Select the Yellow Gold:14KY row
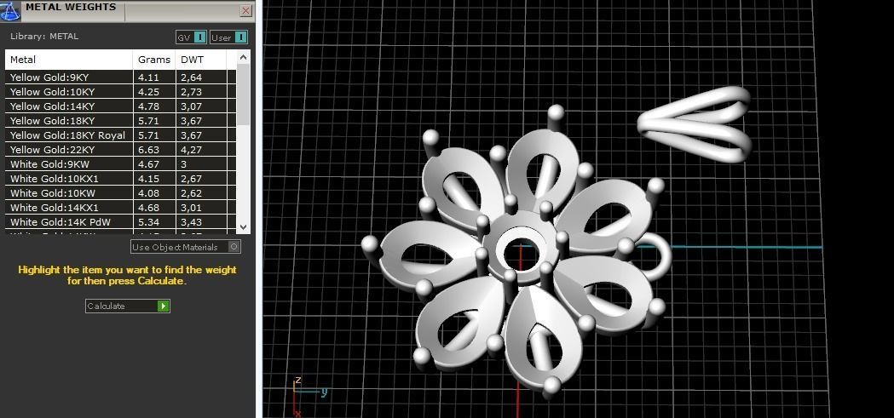The height and width of the screenshot is (418, 894). (x=120, y=106)
